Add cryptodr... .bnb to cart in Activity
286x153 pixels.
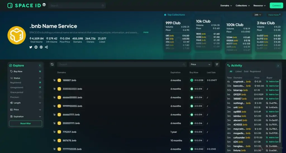pyautogui.click(x=272, y=82)
